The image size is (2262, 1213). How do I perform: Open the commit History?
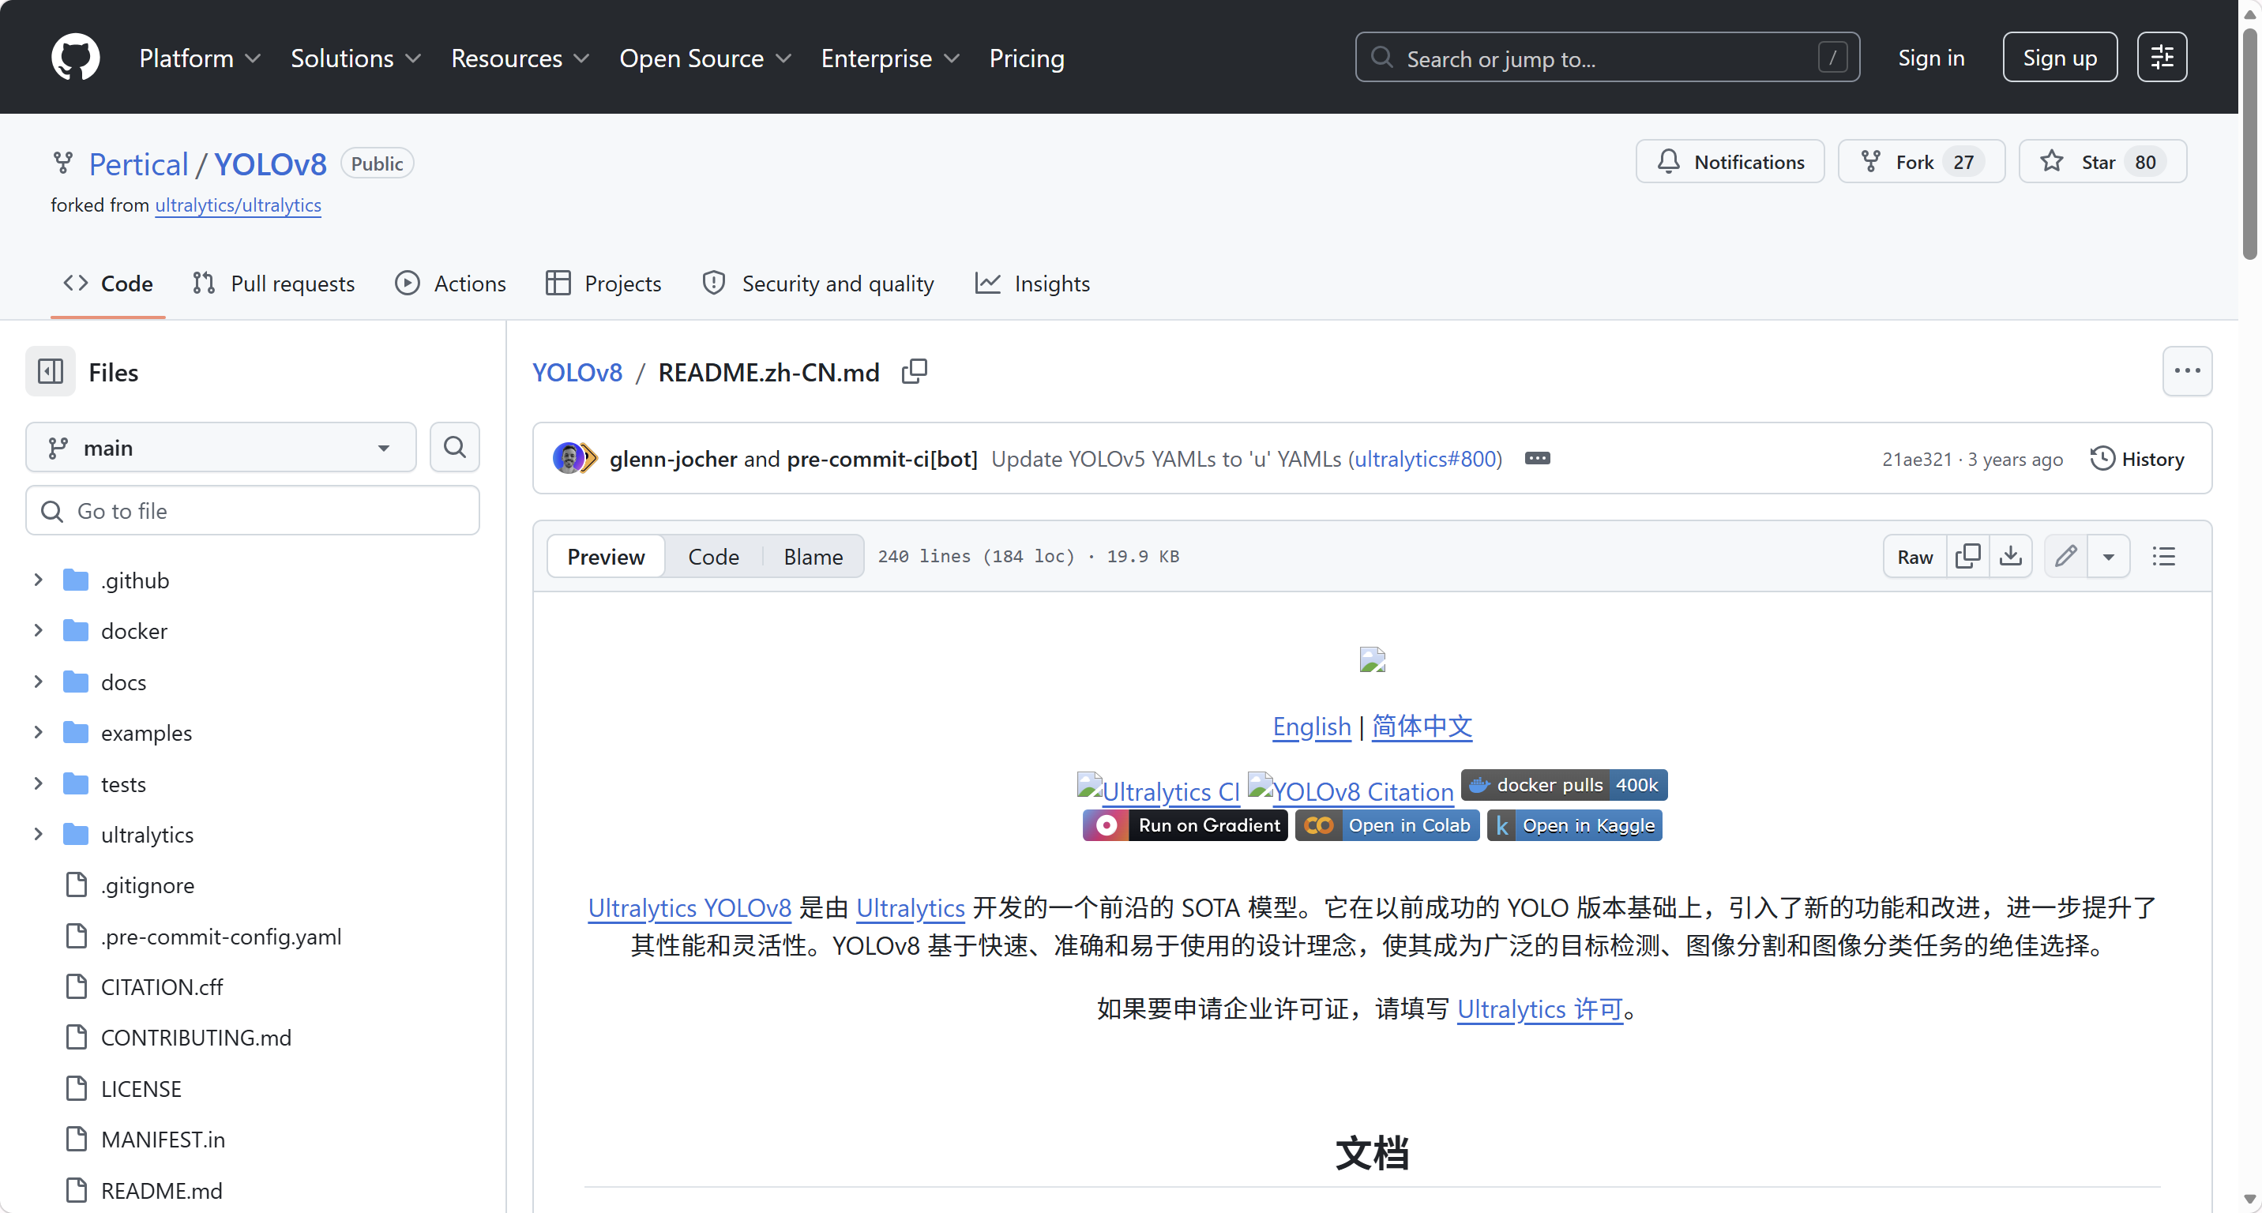click(x=2137, y=459)
